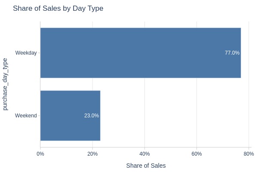
Task: Click the Share of Sales x-axis title
Action: [x=146, y=166]
